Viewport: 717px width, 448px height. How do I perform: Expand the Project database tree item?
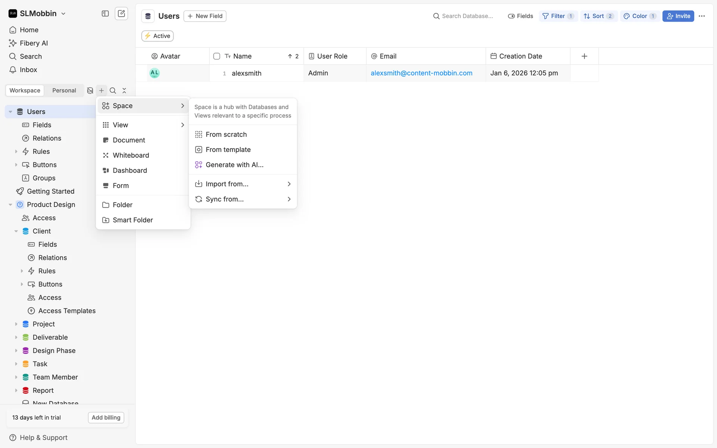pos(16,324)
